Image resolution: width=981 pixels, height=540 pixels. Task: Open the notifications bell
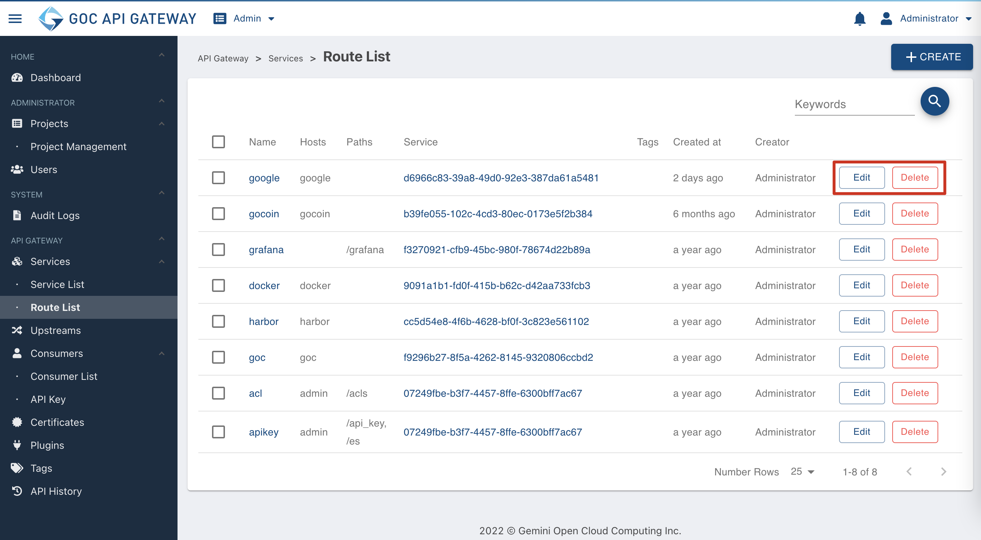point(860,18)
